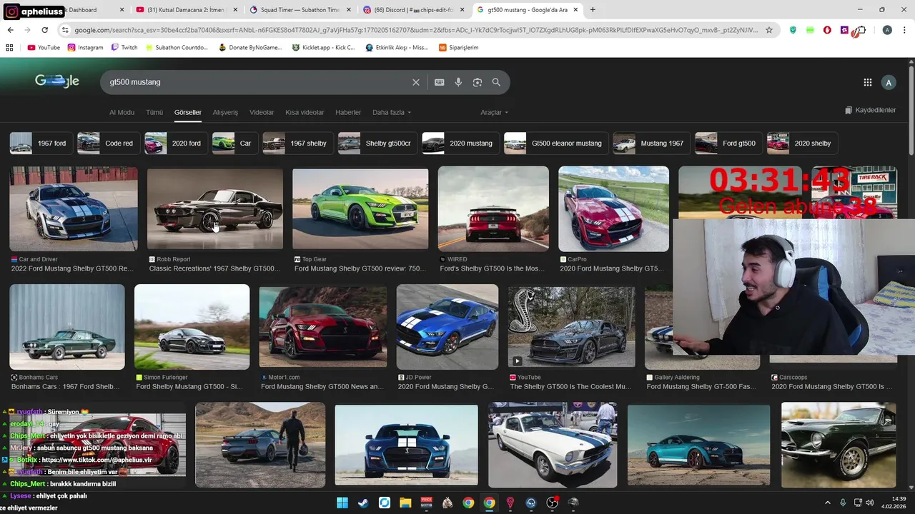Screen dimensions: 915x514
Task: Open Car and Driver GT500 image result
Action: click(x=74, y=208)
